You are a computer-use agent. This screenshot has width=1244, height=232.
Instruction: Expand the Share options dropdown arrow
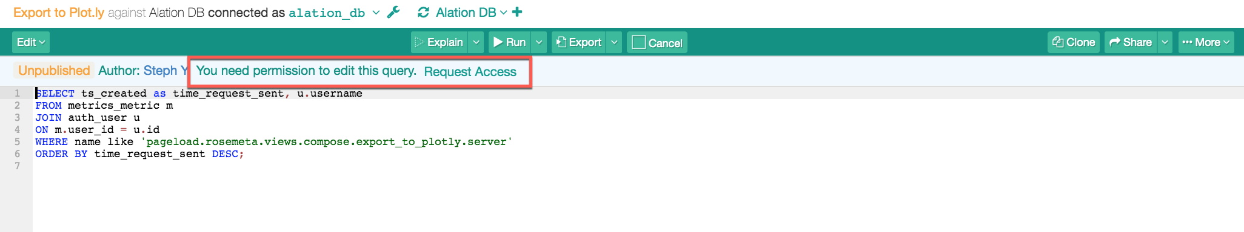1165,42
